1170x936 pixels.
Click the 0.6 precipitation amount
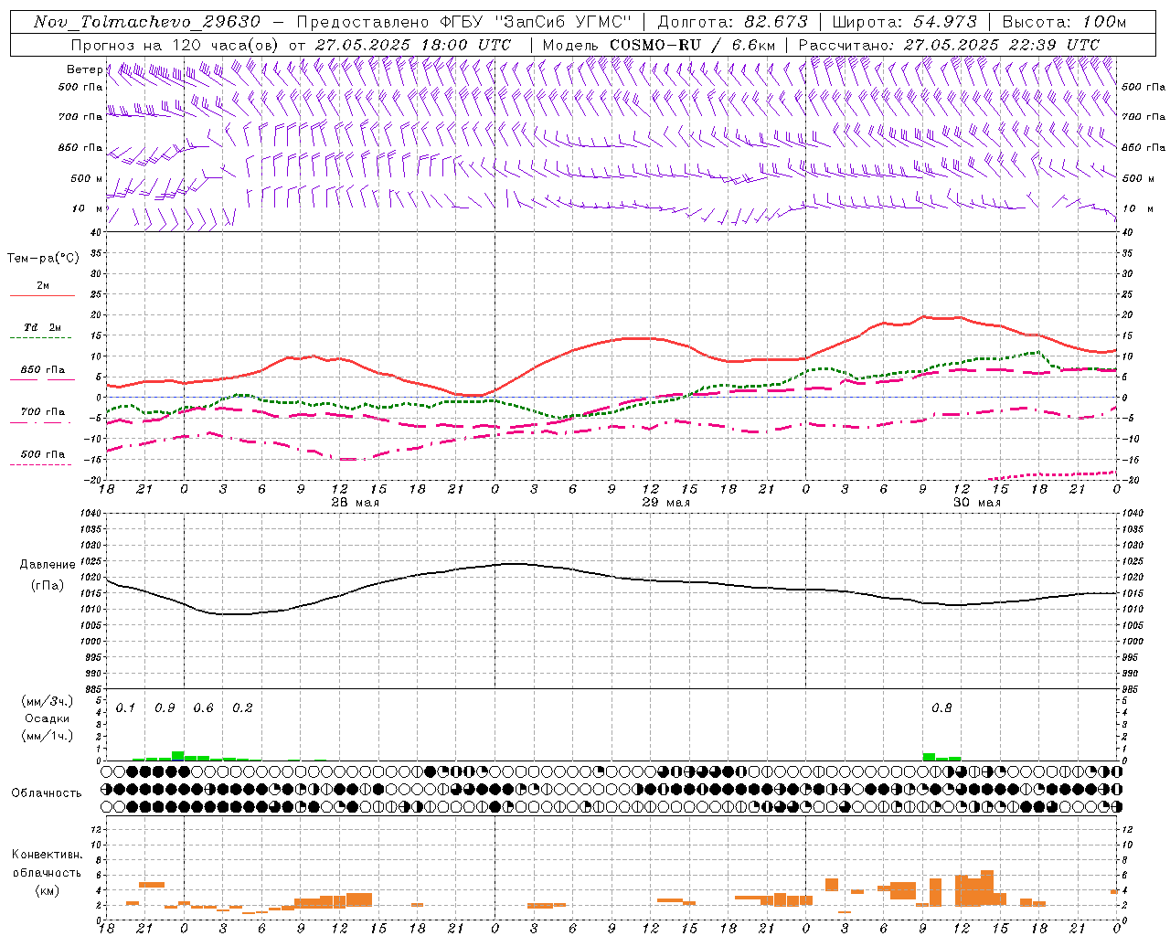(x=203, y=707)
